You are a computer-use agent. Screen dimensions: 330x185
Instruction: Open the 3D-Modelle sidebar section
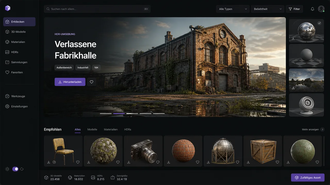tap(19, 32)
